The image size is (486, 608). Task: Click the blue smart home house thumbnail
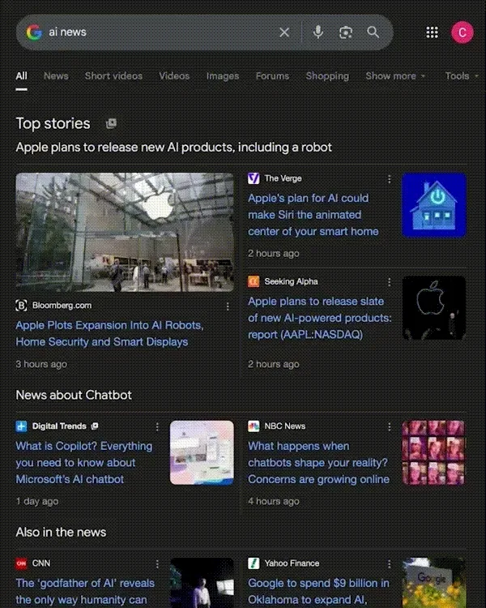click(433, 205)
